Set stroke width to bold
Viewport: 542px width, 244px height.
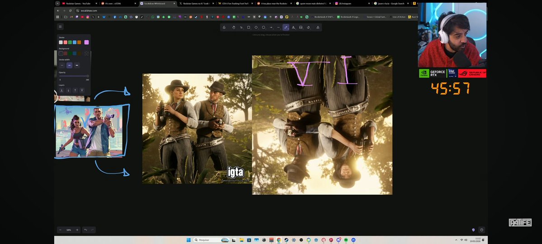[70, 66]
